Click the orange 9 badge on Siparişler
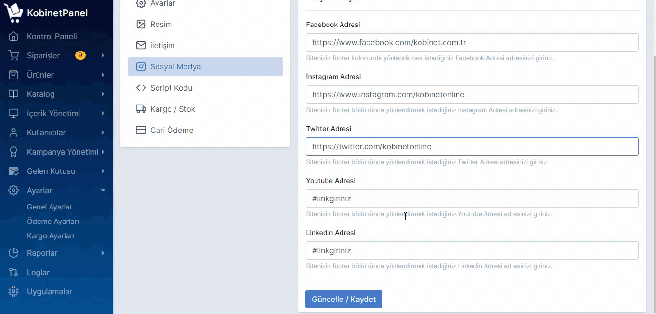The image size is (656, 314). 80,55
